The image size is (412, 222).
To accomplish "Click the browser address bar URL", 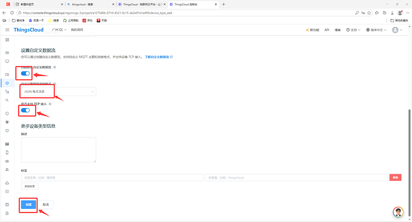I will [x=97, y=13].
